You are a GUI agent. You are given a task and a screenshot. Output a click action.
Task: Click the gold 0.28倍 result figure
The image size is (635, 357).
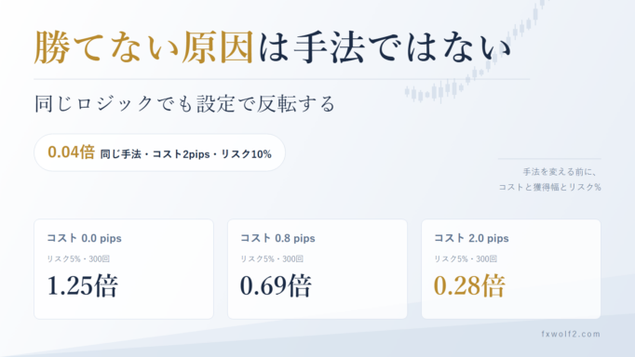pyautogui.click(x=469, y=285)
